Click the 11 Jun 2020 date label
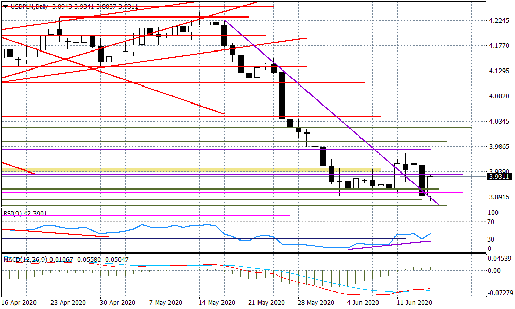 (x=414, y=303)
